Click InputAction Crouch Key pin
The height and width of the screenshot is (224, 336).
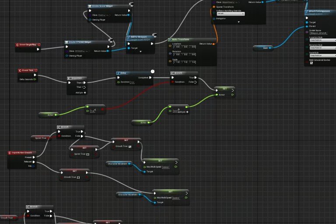pyautogui.click(x=33, y=166)
